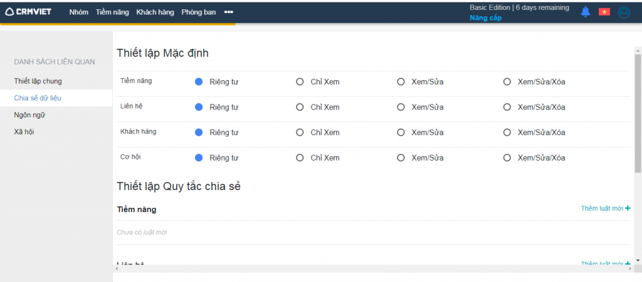The image size is (642, 282).
Task: Select Xem/Sửa for Liên hệ
Action: click(x=401, y=107)
